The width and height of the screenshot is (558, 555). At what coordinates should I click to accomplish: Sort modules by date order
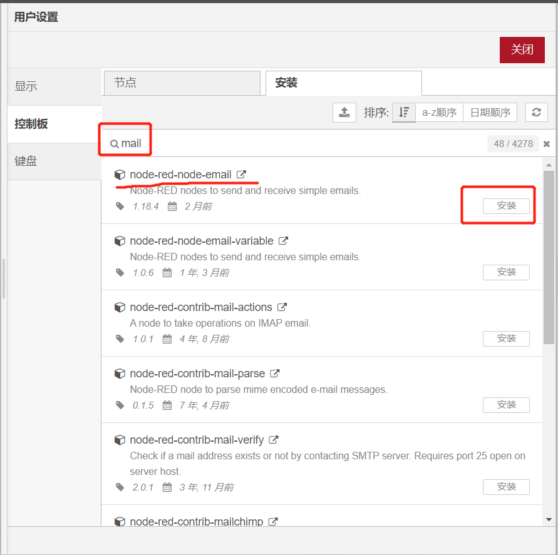coord(490,113)
